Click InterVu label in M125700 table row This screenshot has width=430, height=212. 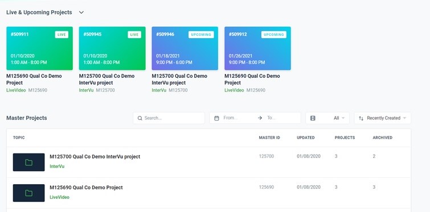(57, 167)
